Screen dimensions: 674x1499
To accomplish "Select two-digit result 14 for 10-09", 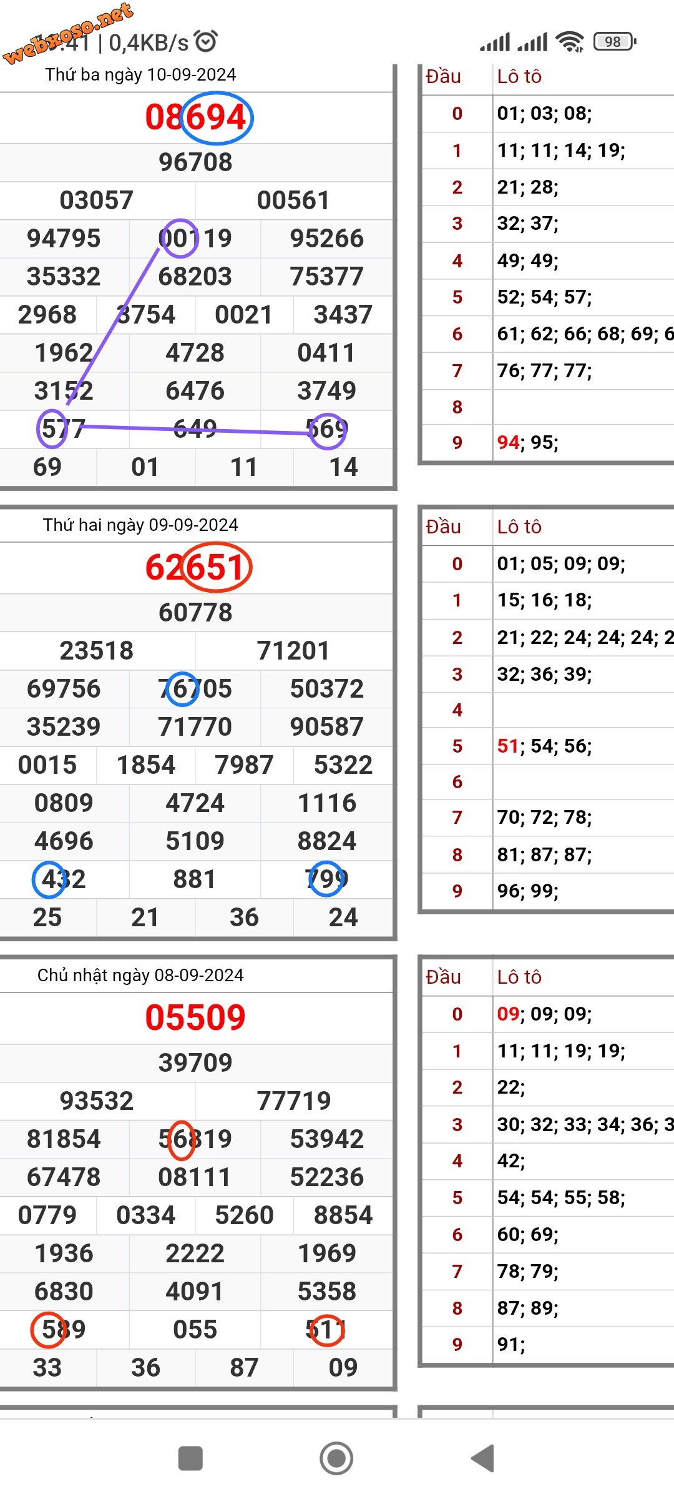I will tap(343, 467).
